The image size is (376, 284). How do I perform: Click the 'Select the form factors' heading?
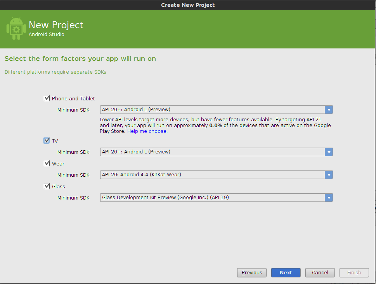tap(80, 59)
